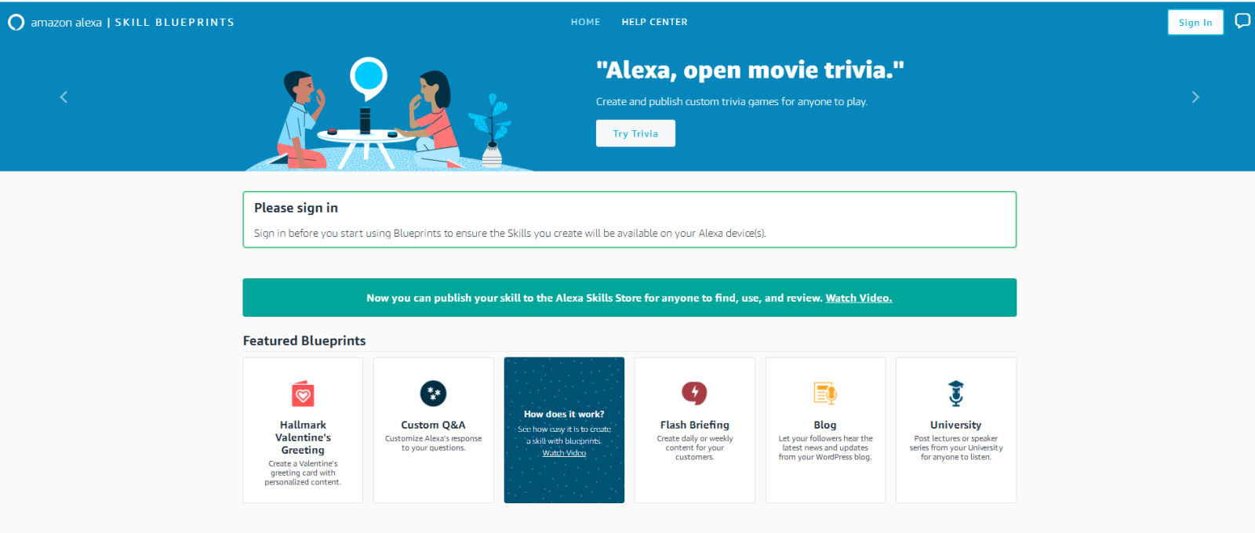Click the "Alexa, open movie trivia." headline
Screen dimensions: 1255x533
click(x=750, y=71)
